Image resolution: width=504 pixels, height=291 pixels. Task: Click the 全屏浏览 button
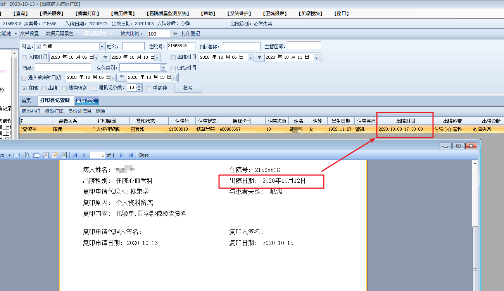[87, 101]
